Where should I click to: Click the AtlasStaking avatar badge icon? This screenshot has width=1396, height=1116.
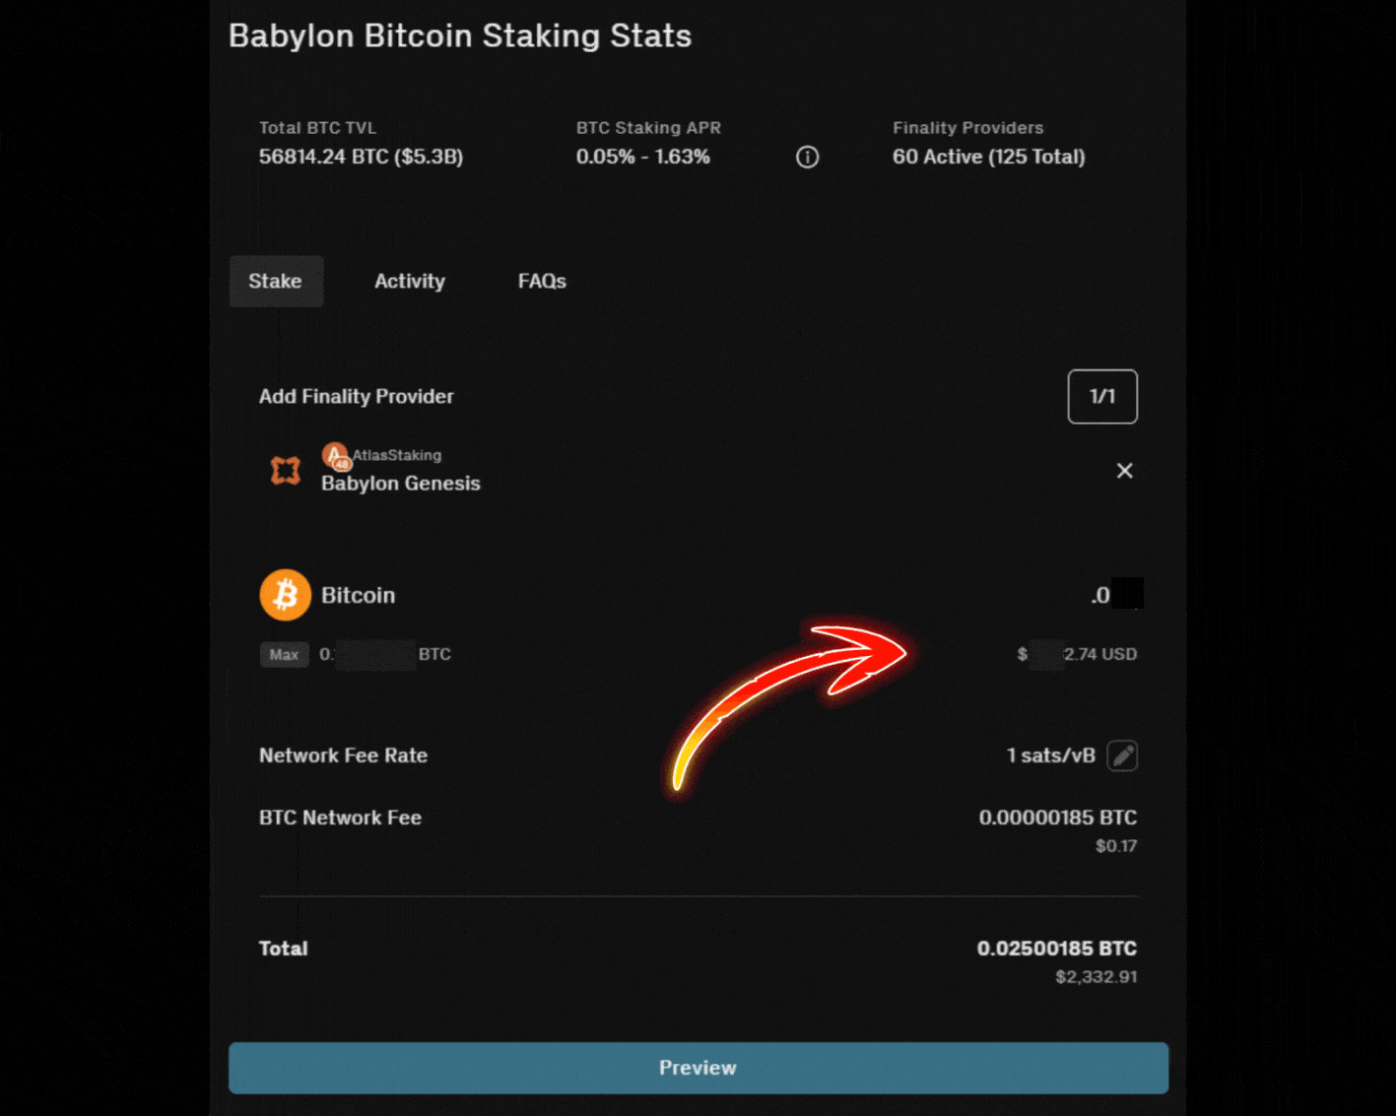(x=335, y=456)
